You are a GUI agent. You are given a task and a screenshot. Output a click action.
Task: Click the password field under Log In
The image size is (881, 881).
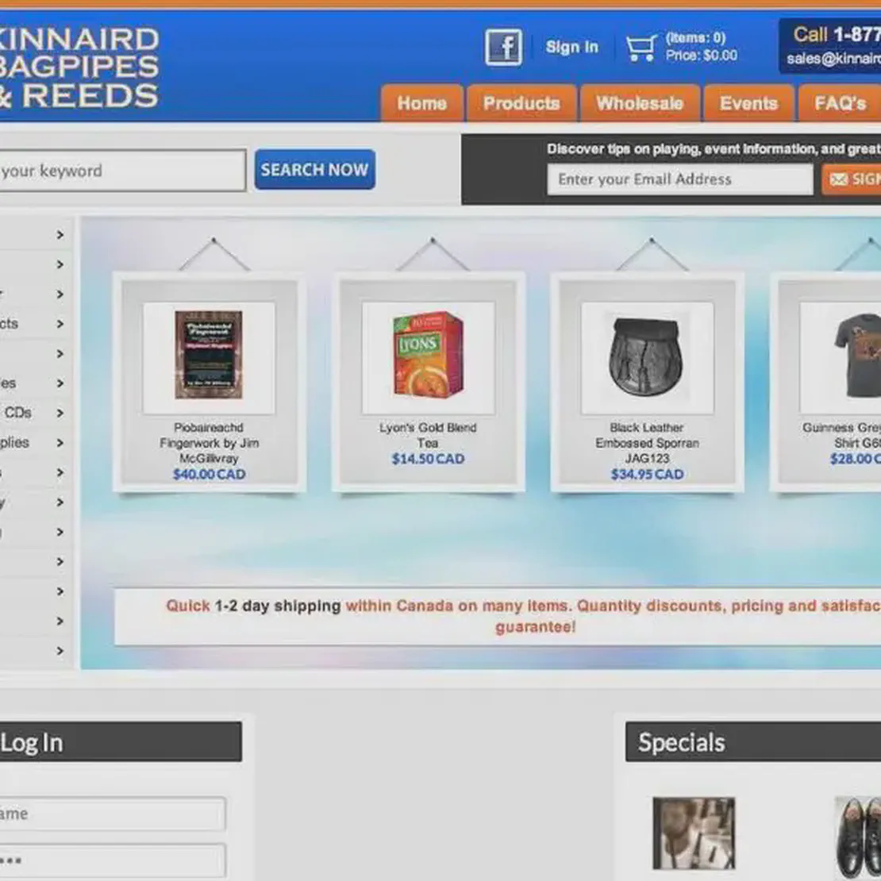(113, 861)
